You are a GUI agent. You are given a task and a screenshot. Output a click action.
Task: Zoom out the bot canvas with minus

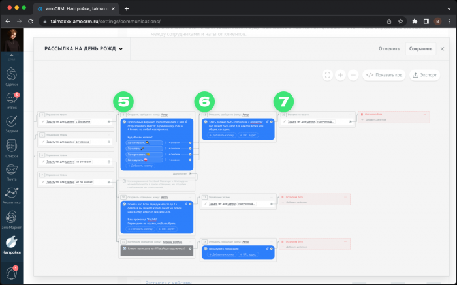(353, 75)
